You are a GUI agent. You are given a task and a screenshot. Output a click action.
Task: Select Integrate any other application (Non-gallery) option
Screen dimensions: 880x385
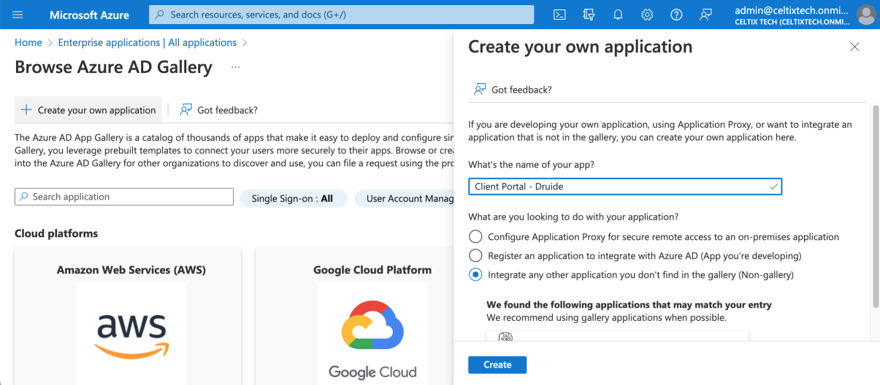click(x=475, y=275)
